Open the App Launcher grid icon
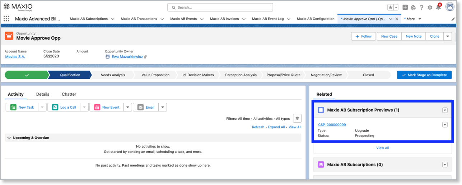 pyautogui.click(x=6, y=19)
